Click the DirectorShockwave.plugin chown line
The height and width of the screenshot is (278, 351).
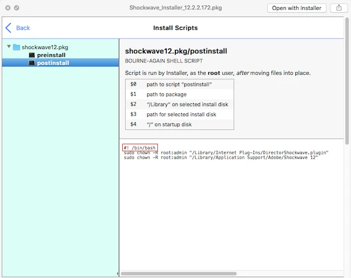pyautogui.click(x=226, y=152)
